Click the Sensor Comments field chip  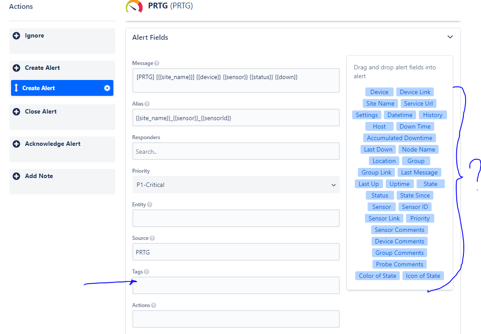399,230
